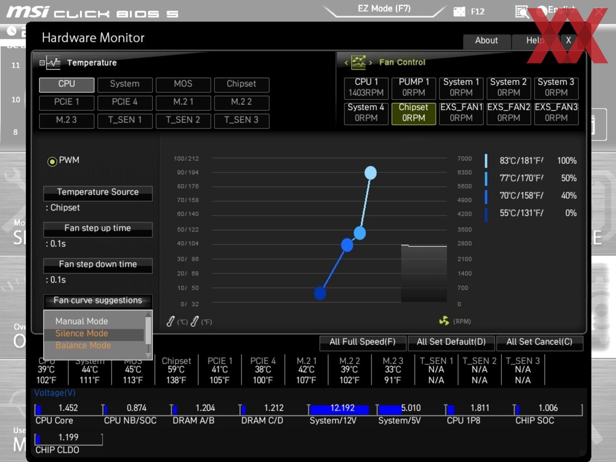The image size is (616, 462).
Task: Select M.2 3 temperature sensor
Action: (67, 120)
